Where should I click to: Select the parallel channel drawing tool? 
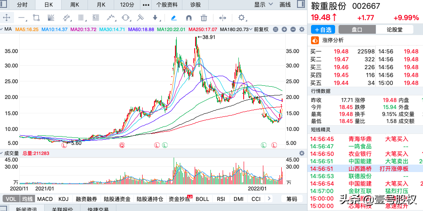66,18
